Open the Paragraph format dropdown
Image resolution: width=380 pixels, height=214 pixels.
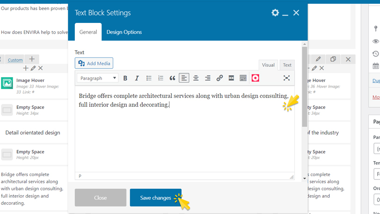click(97, 78)
